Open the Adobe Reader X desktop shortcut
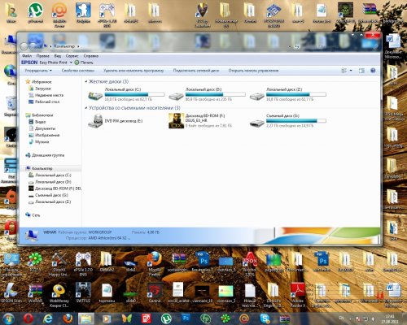This screenshot has height=325, width=407. tap(298, 295)
